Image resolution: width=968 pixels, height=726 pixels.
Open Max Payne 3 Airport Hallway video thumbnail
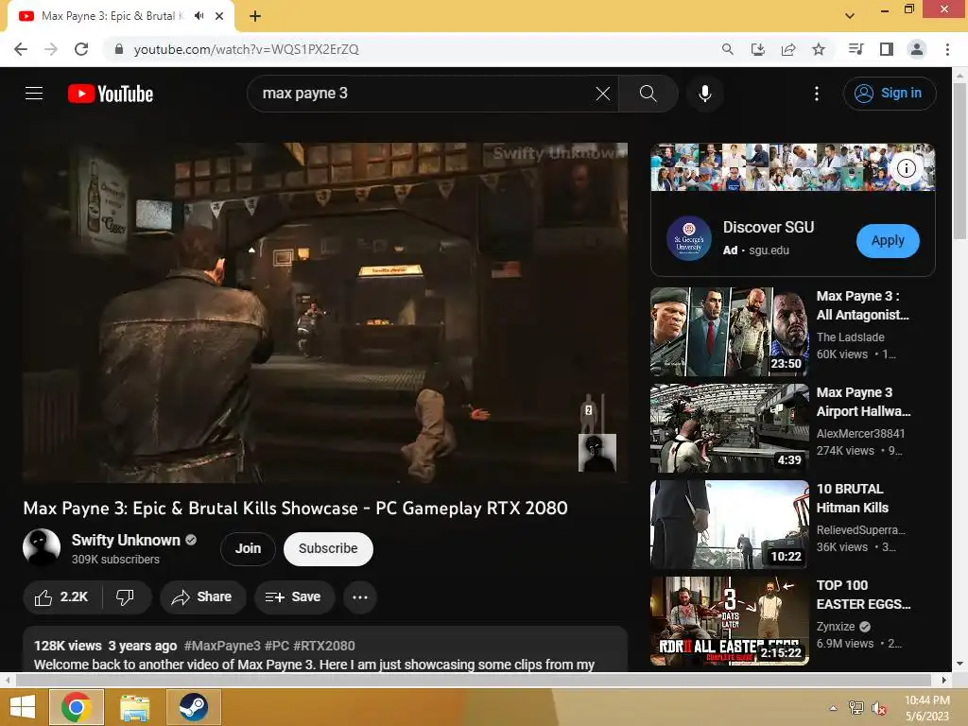coord(729,428)
